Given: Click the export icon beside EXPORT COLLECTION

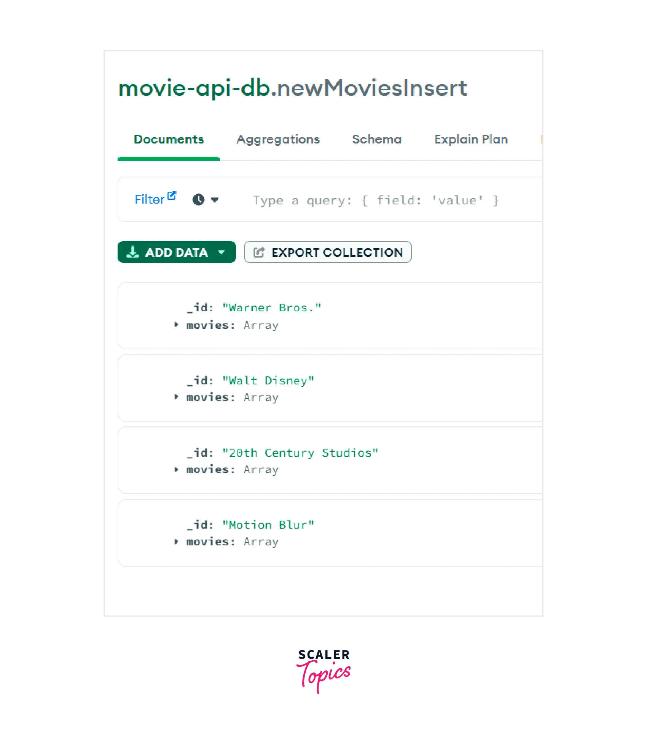Looking at the screenshot, I should point(259,252).
